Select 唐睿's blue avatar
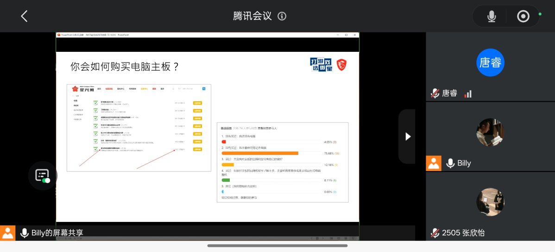This screenshot has width=555, height=252. click(x=490, y=62)
